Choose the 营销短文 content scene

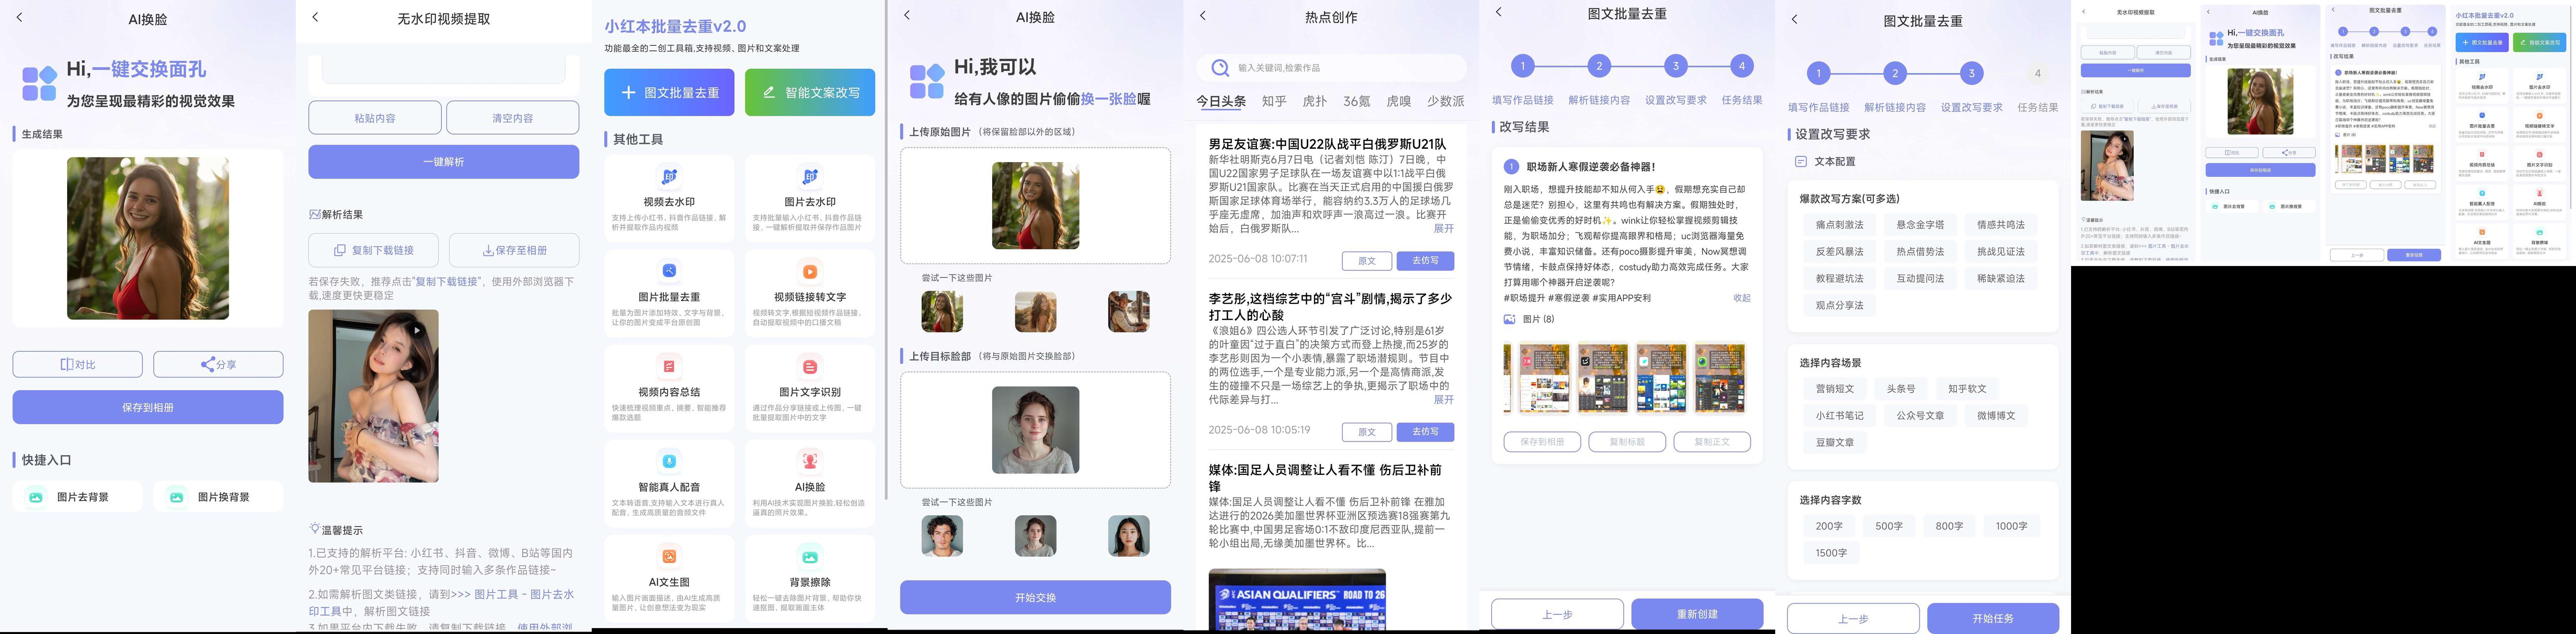(1834, 388)
